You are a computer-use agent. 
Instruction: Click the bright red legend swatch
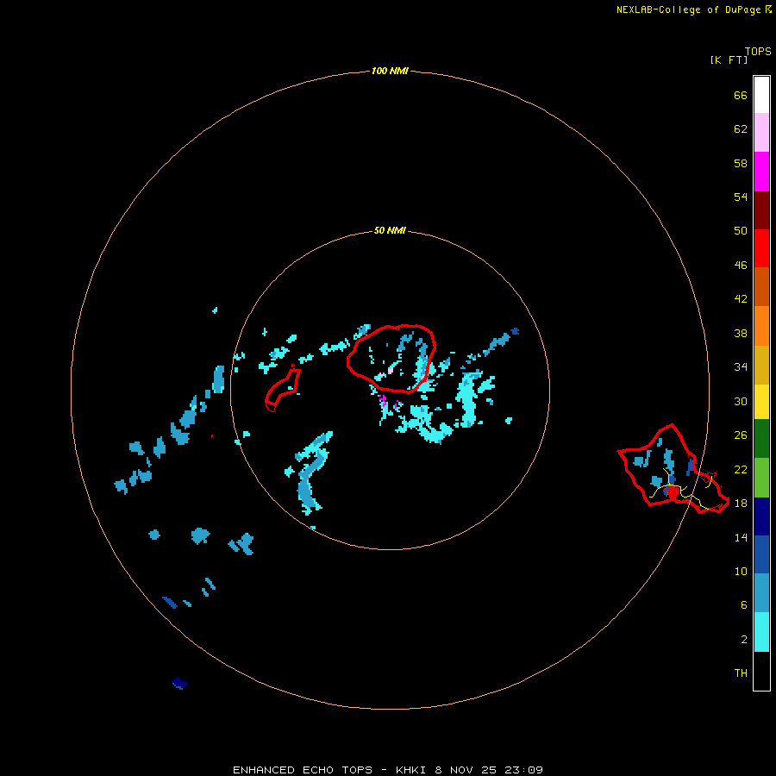point(761,248)
